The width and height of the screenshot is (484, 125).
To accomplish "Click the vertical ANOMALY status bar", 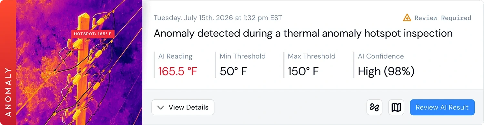I will point(8,62).
